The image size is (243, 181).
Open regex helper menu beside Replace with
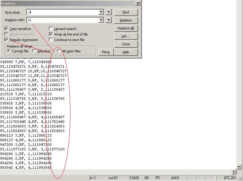pos(108,20)
